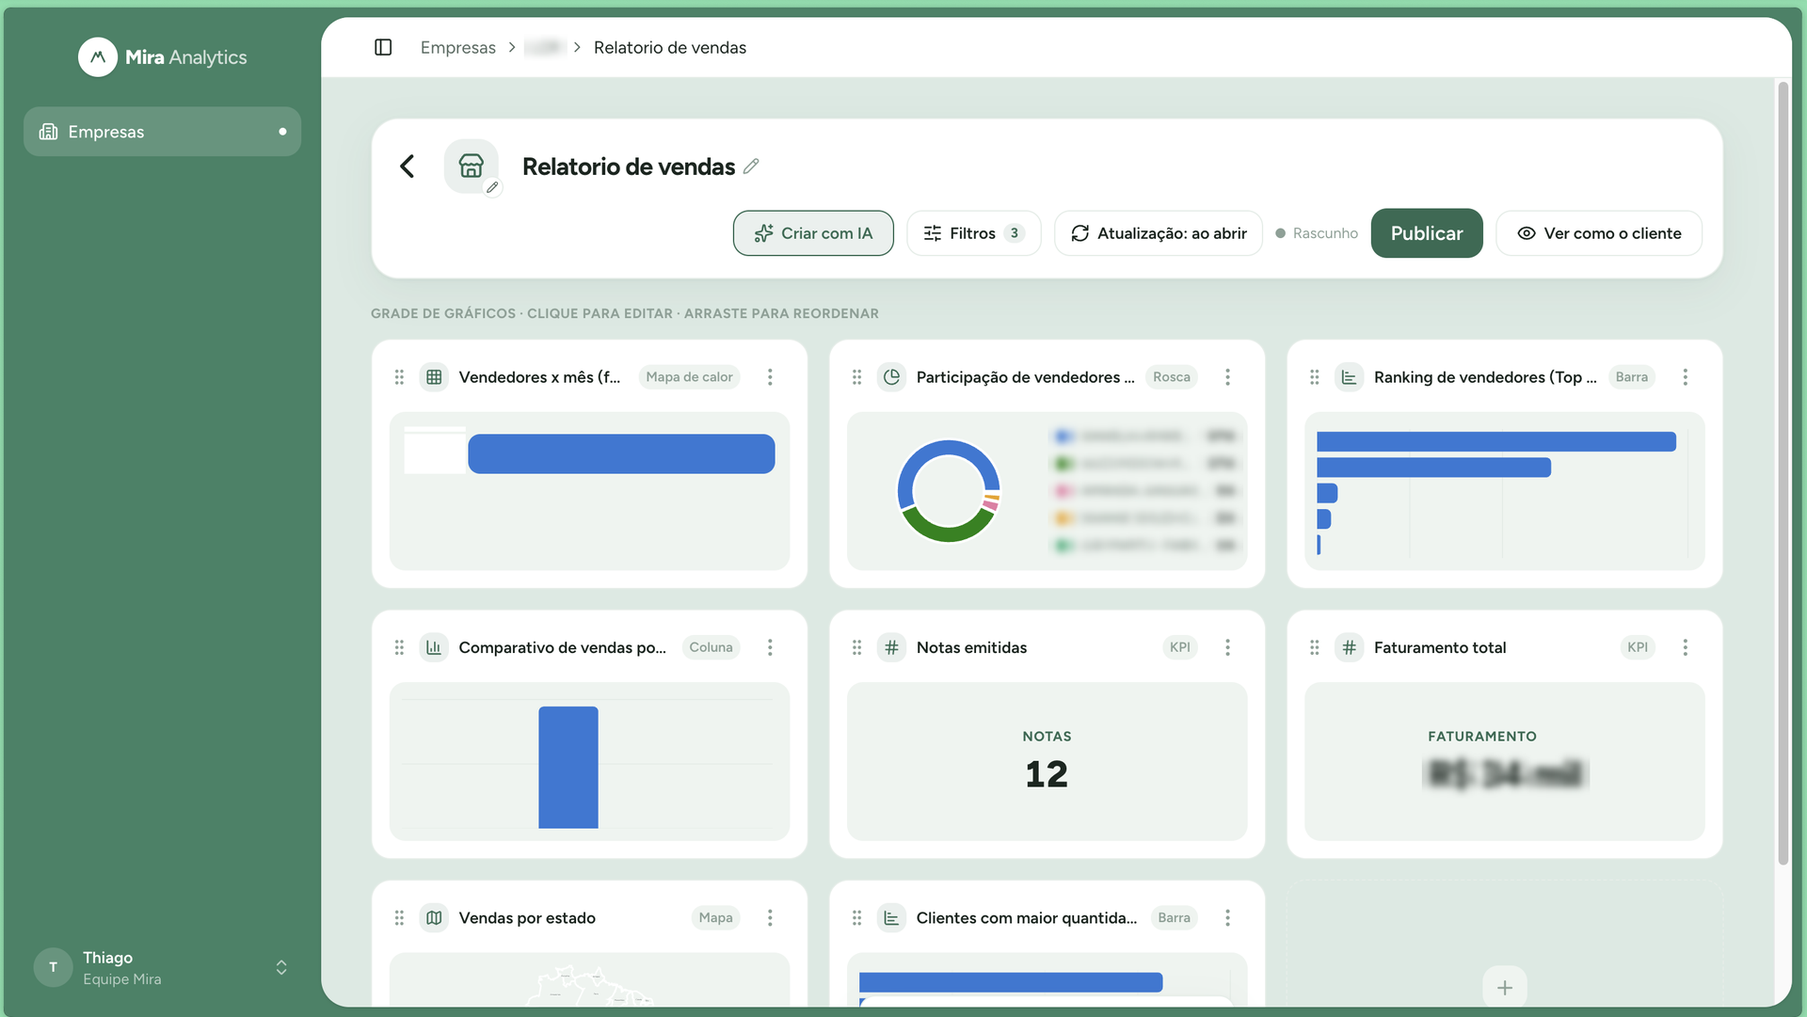
Task: Click bar icon on Clientes com maior quantidade card
Action: click(891, 918)
